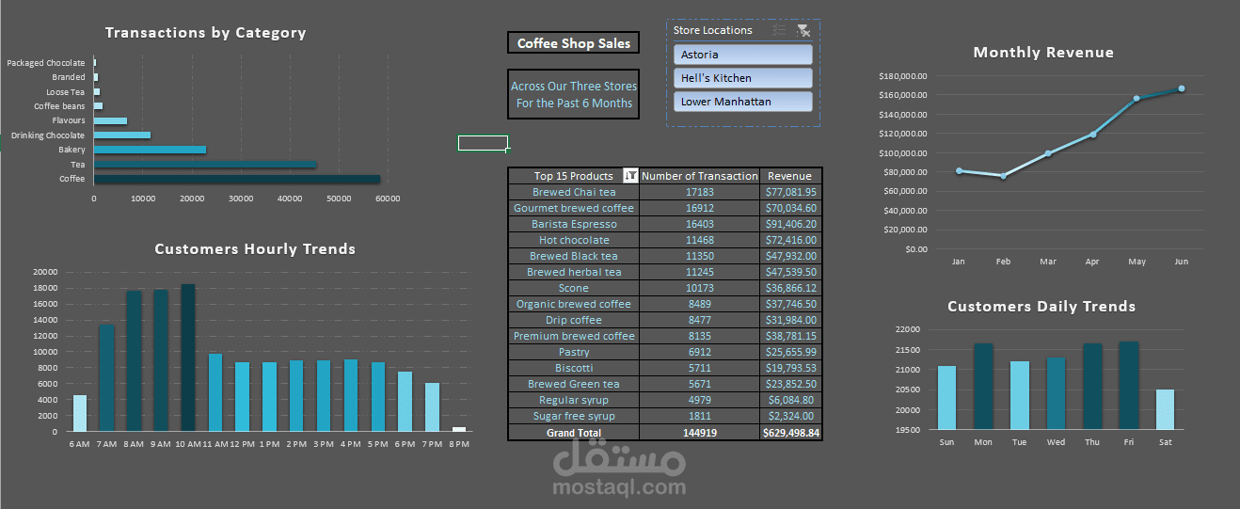Select the Bakery bar in category chart
Viewport: 1240px width, 509px height.
150,150
